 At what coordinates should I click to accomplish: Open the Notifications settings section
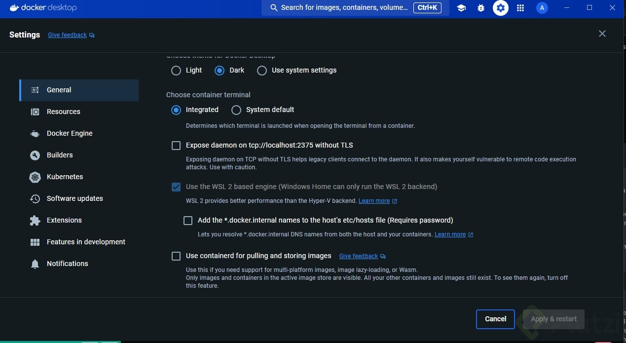[79, 264]
